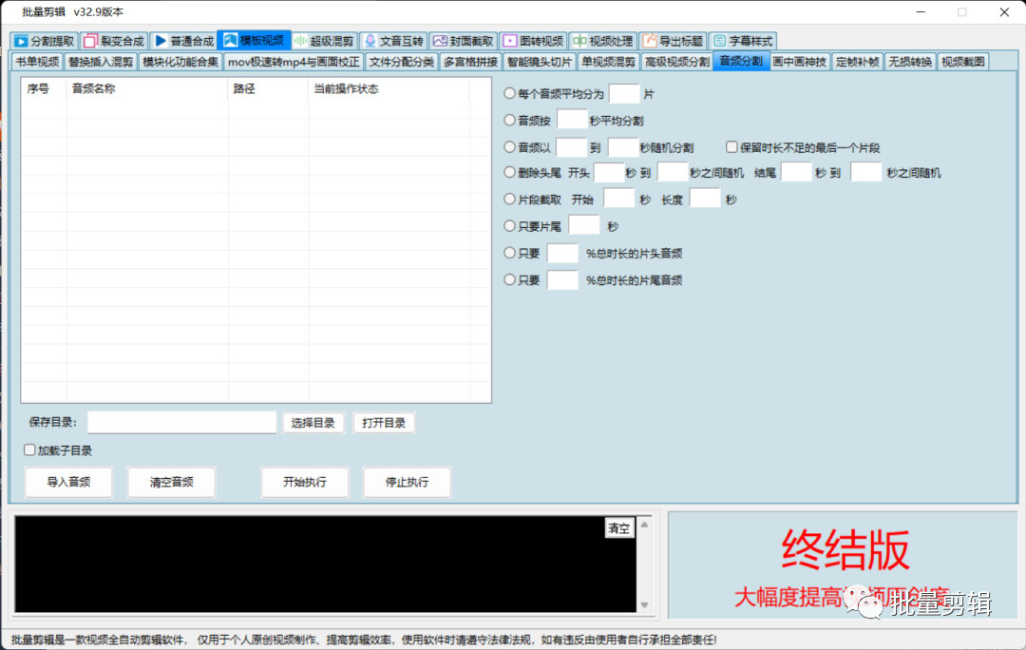
Task: Click the 开始执行 button
Action: coord(305,483)
